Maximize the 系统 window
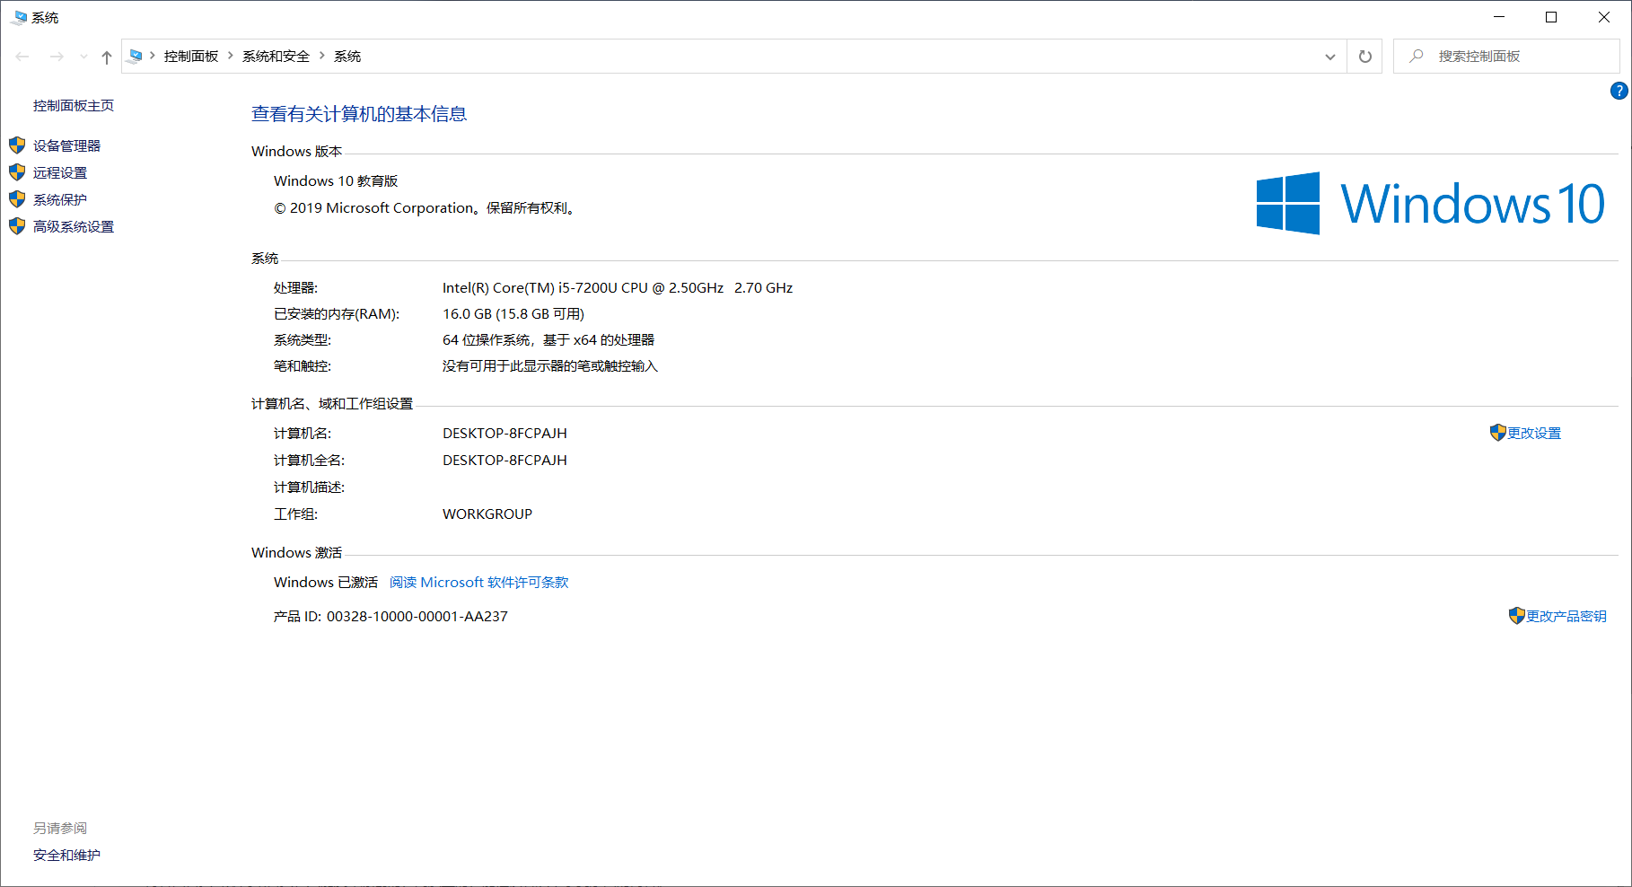Image resolution: width=1632 pixels, height=887 pixels. (x=1551, y=17)
